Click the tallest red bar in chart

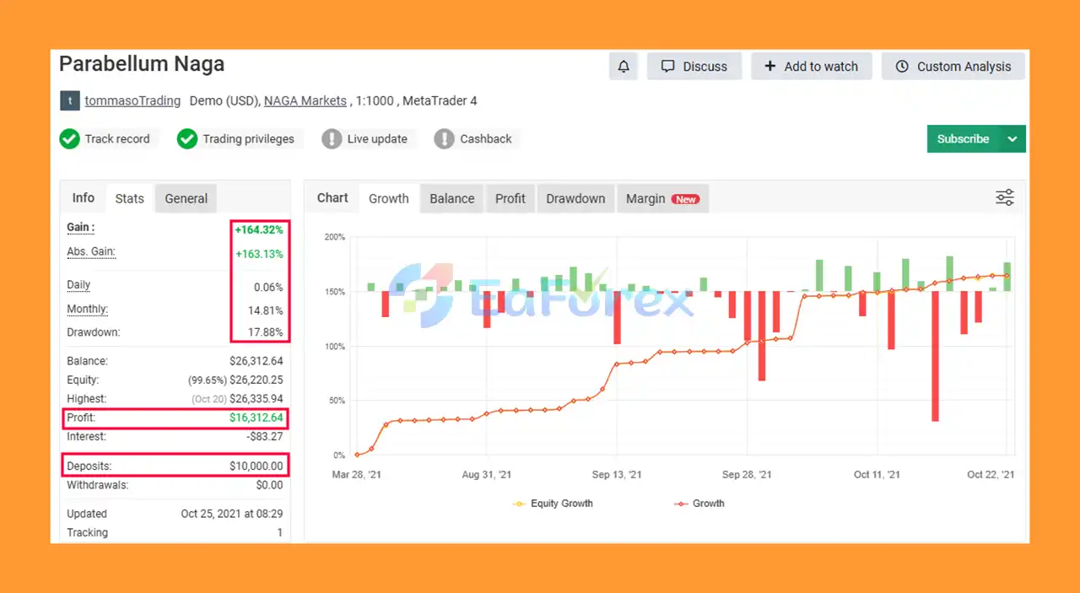[x=935, y=356]
